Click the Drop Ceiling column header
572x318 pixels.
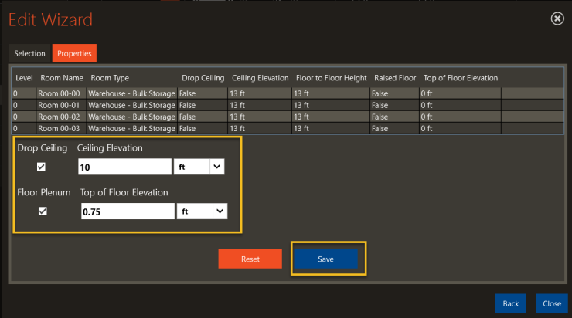(x=203, y=78)
